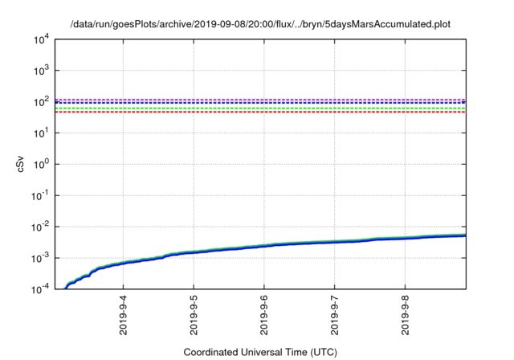Click the y-axis label 10^-4
This screenshot has height=360, width=514.
[40, 289]
